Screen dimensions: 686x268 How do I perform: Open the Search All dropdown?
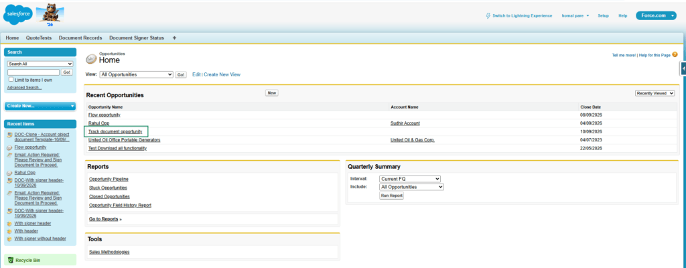pyautogui.click(x=40, y=64)
